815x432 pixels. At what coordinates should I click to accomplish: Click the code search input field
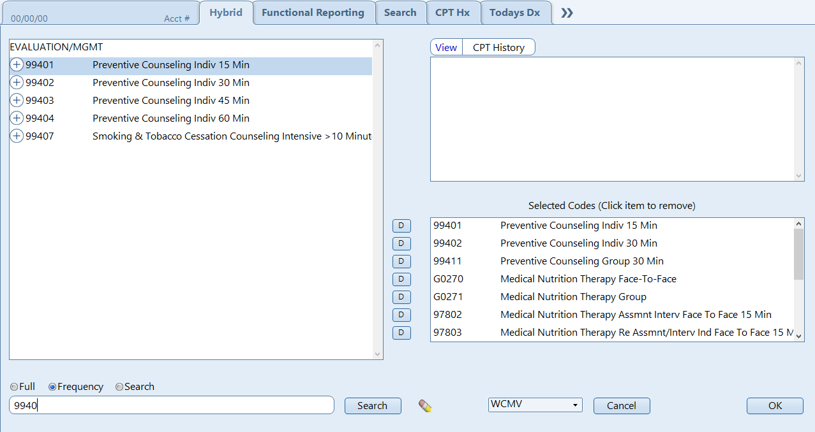[x=172, y=405]
